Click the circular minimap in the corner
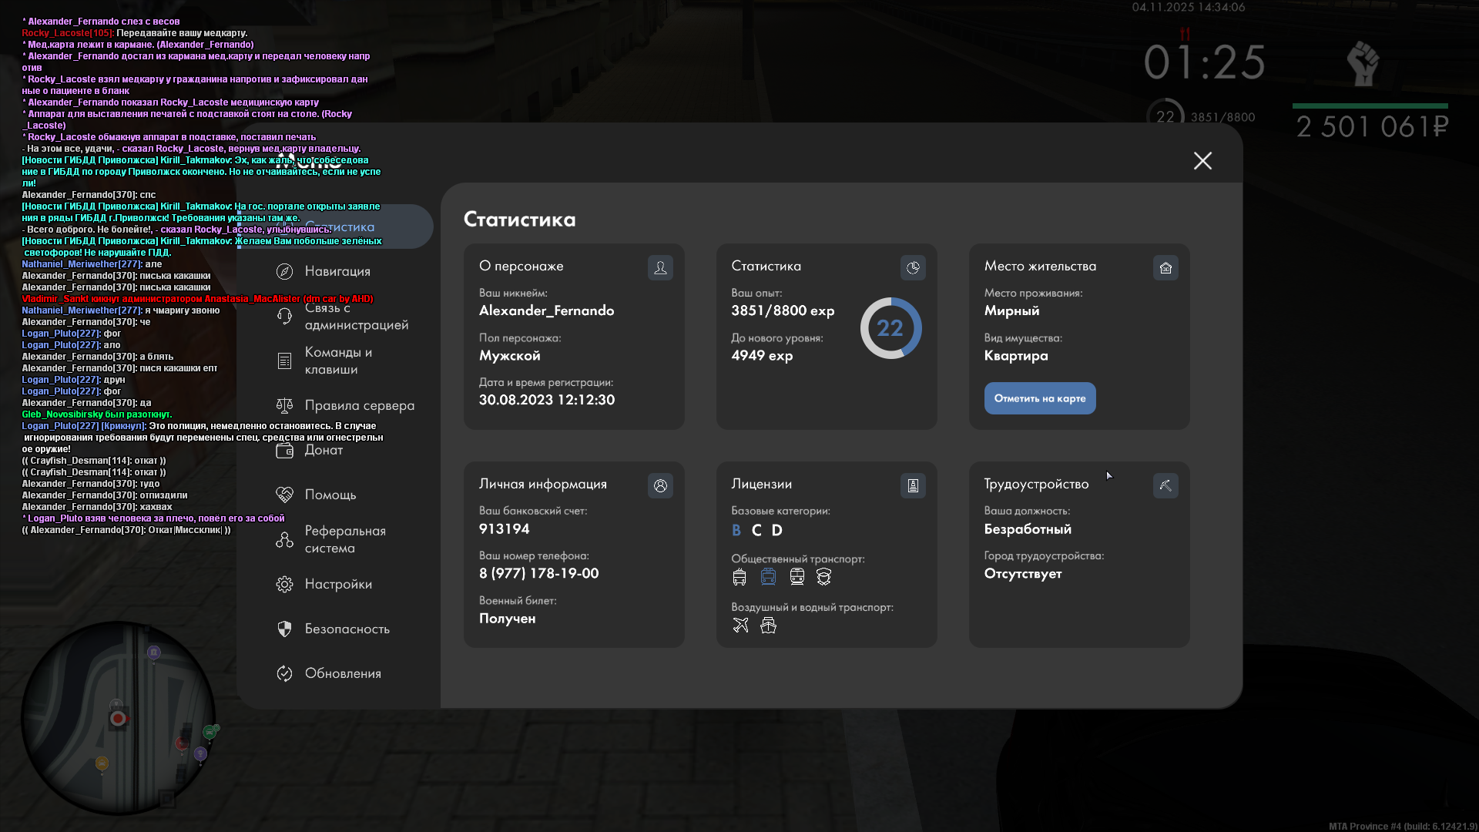 (x=118, y=718)
